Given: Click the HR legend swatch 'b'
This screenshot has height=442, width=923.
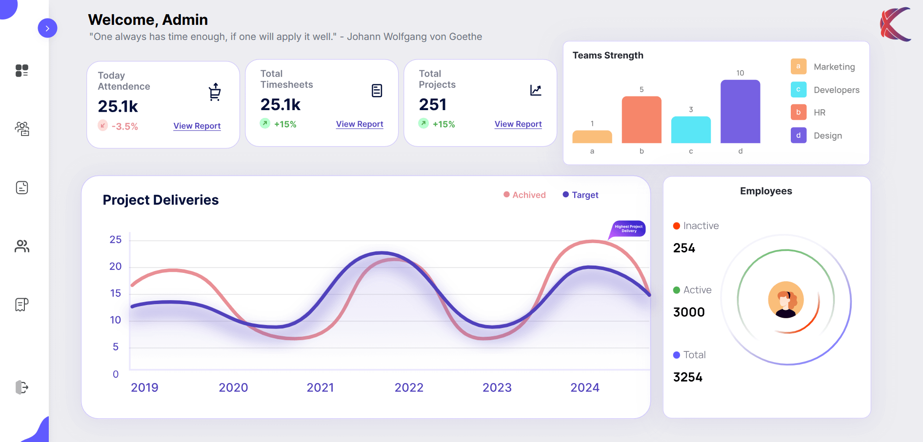Looking at the screenshot, I should coord(799,112).
